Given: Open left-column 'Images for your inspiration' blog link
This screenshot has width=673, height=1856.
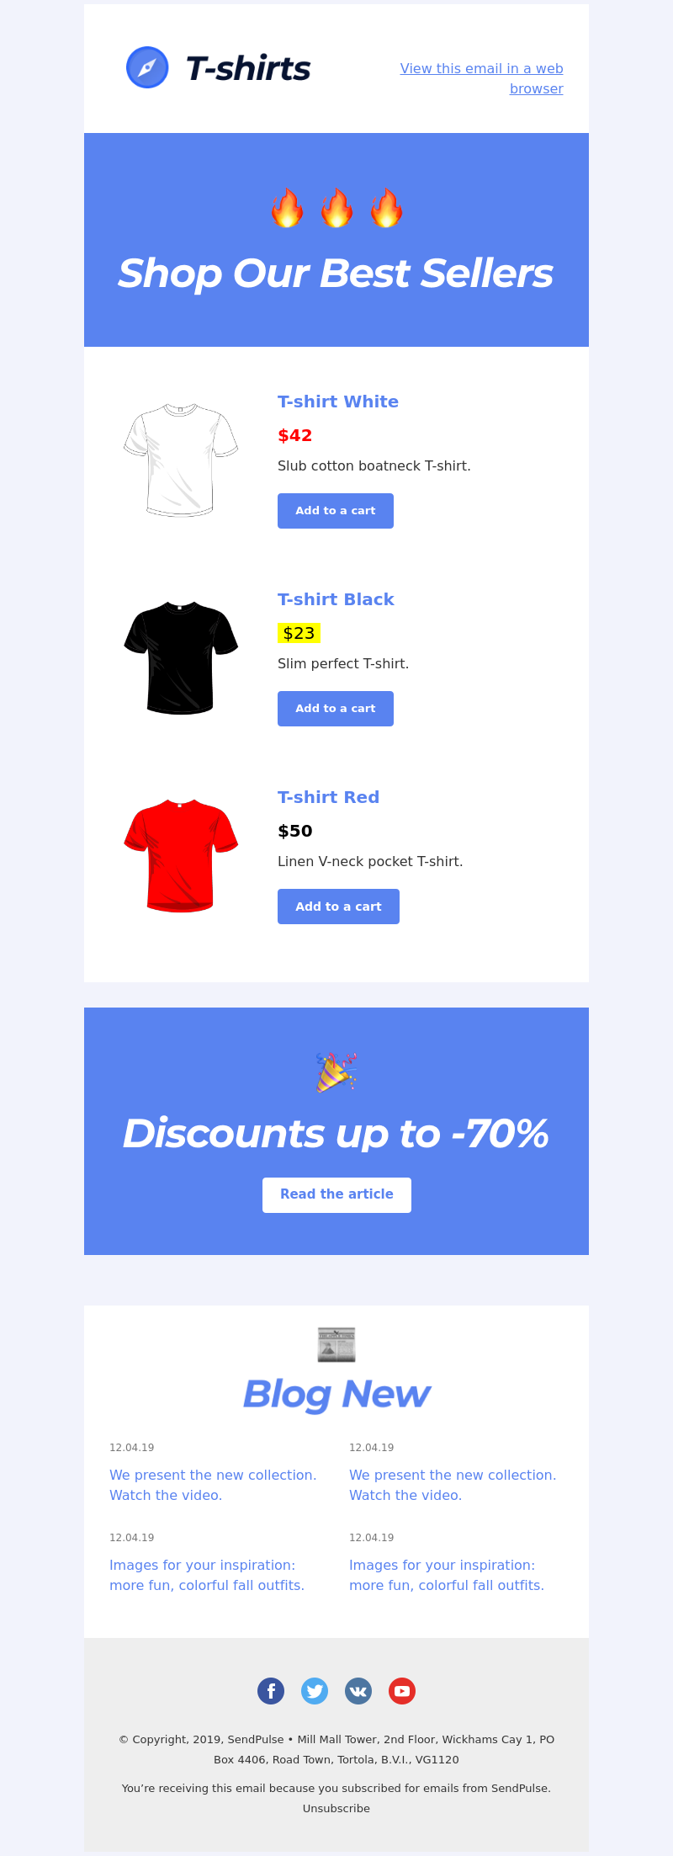Looking at the screenshot, I should [207, 1575].
